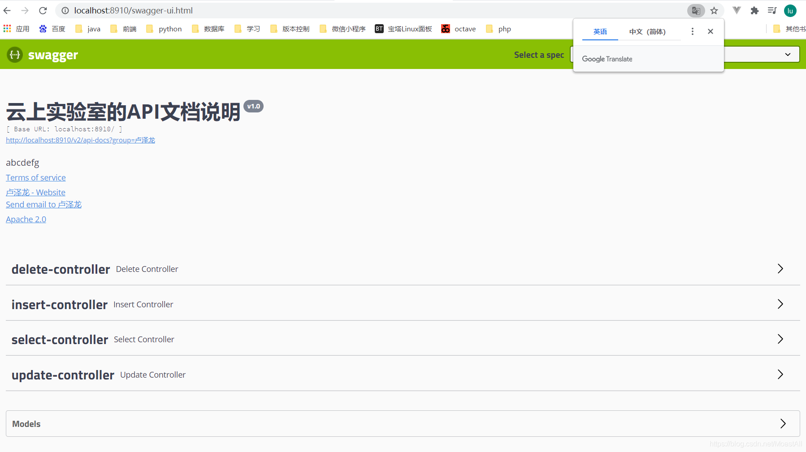Open the 前端 bookmark folder
This screenshot has width=806, height=452.
[x=123, y=29]
